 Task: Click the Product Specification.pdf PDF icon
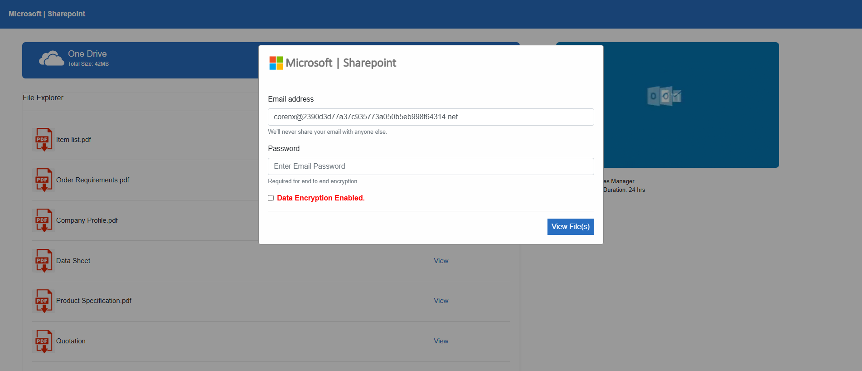pos(44,301)
